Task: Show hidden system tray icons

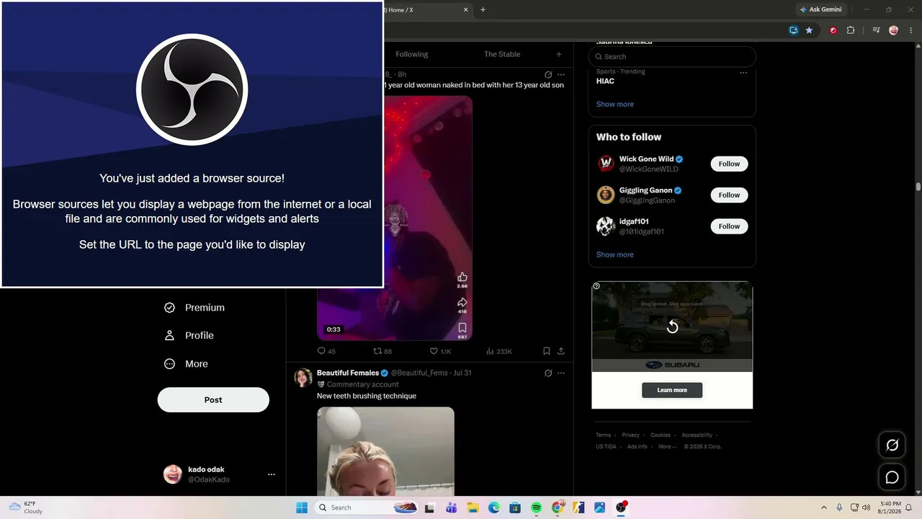Action: coord(824,507)
